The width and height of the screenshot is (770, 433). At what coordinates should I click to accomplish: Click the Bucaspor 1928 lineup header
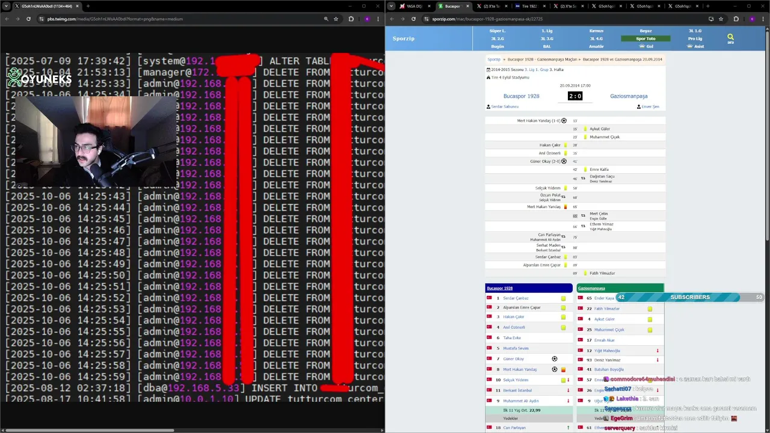point(499,288)
